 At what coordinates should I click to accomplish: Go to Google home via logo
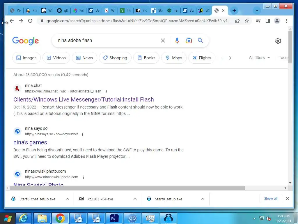click(x=26, y=41)
